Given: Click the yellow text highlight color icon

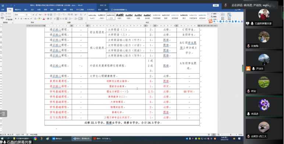Looking at the screenshot, I should click(x=39, y=19).
